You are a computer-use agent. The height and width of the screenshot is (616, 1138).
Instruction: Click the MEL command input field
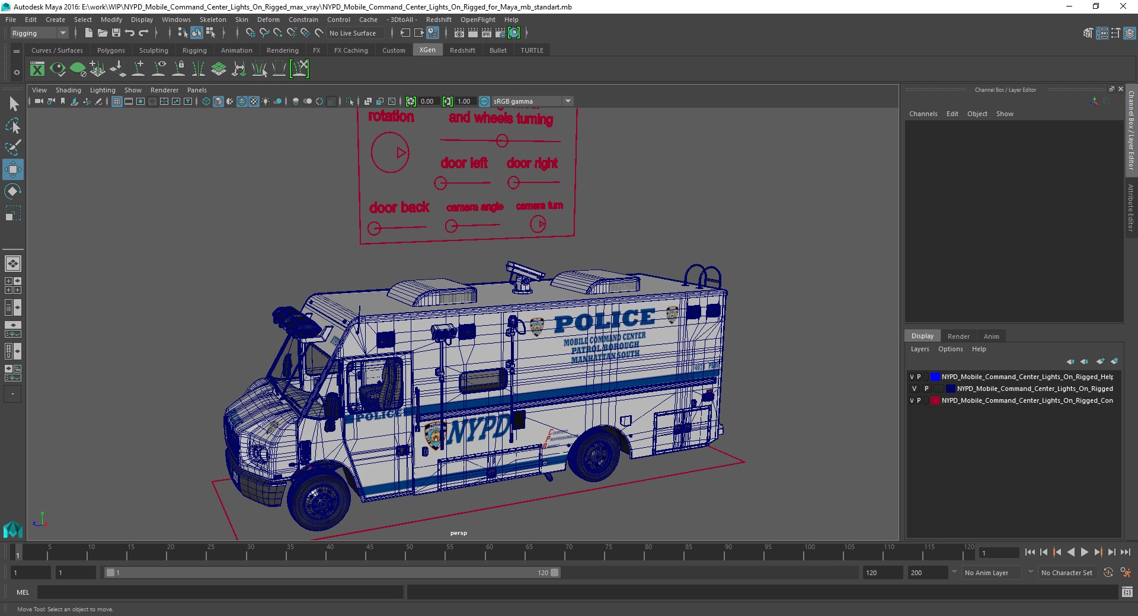pyautogui.click(x=220, y=592)
